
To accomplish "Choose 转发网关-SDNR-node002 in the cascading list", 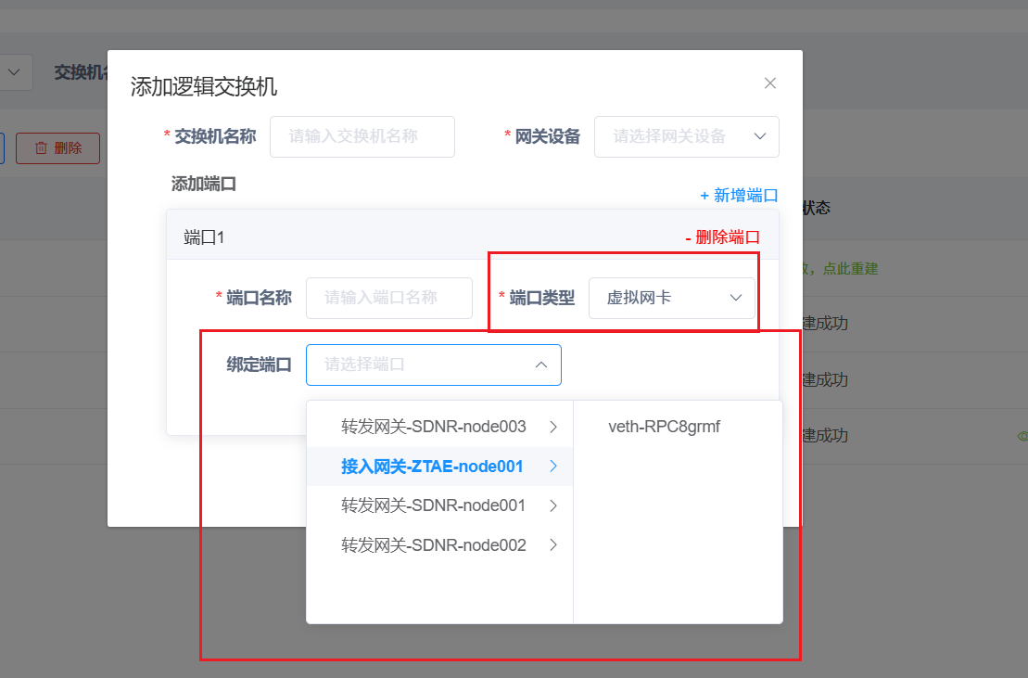I will tap(436, 544).
